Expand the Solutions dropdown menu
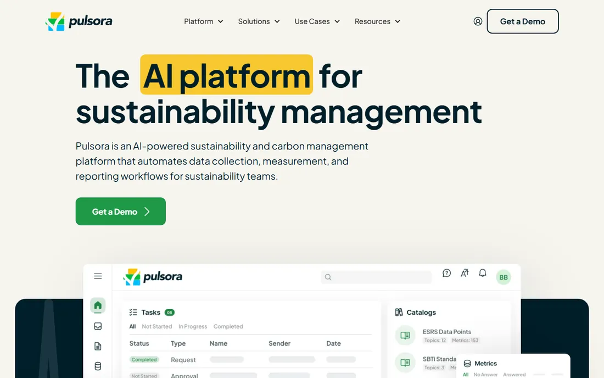Image resolution: width=604 pixels, height=378 pixels. (x=259, y=21)
